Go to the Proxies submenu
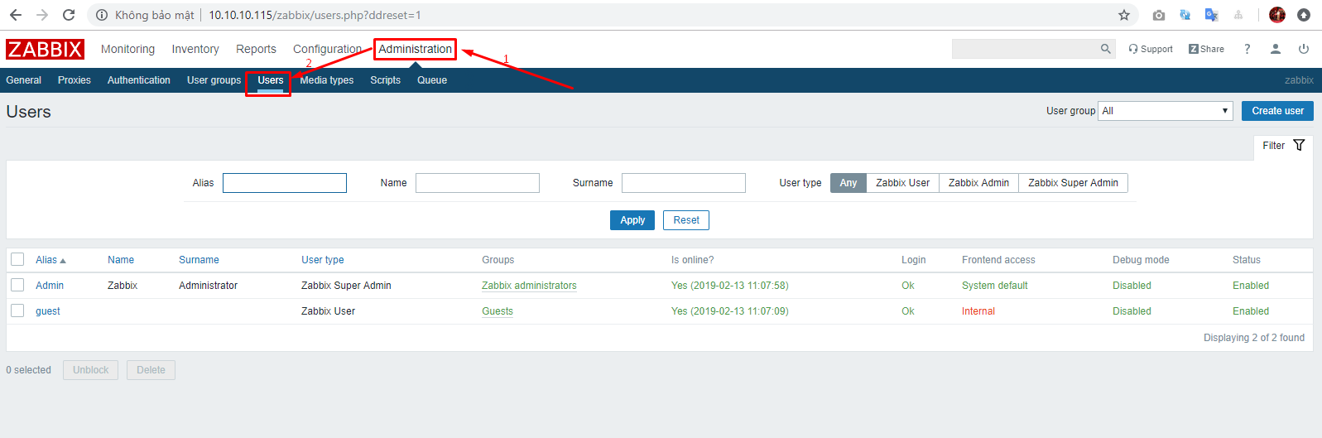 click(75, 80)
